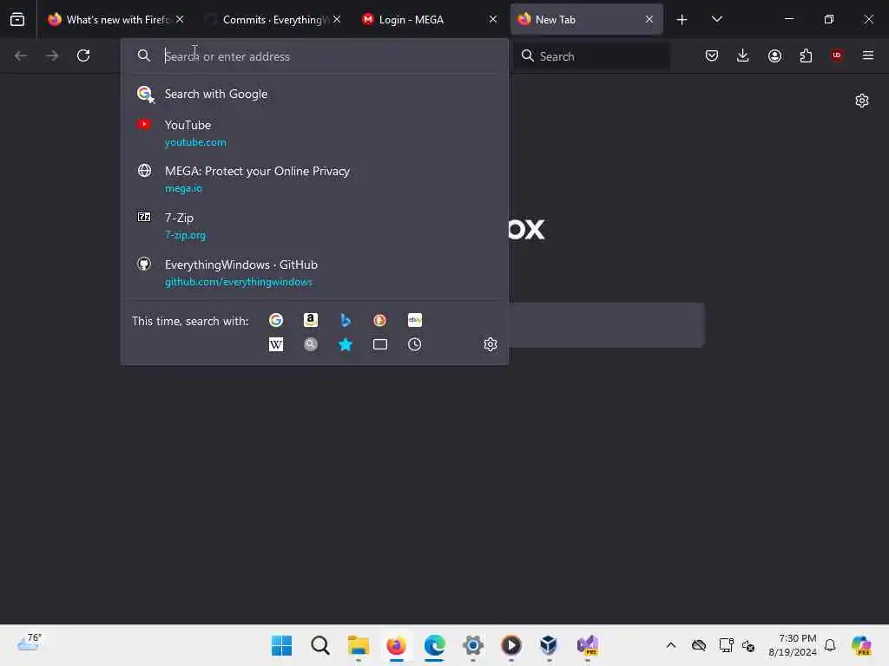Open the Windows Start menu

(x=282, y=645)
